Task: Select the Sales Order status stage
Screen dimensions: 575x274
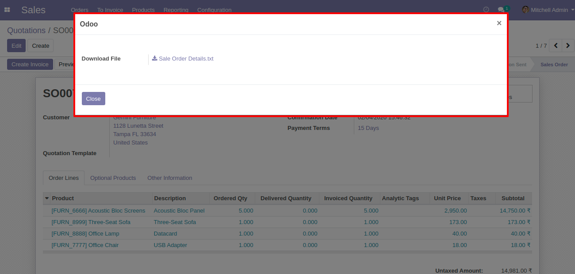Action: tap(554, 65)
